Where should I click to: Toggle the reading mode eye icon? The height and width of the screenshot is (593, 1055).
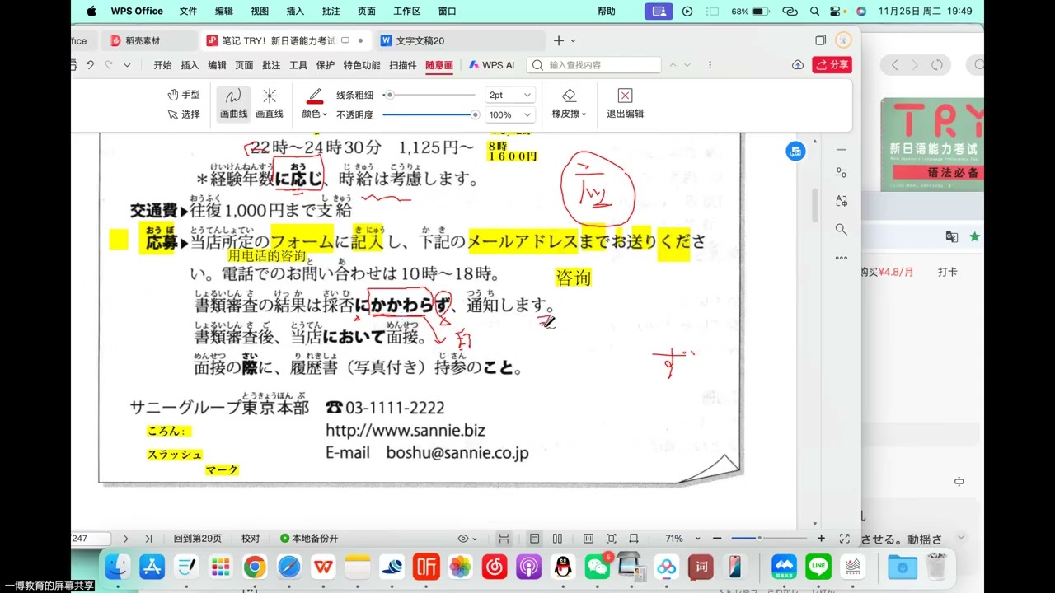pyautogui.click(x=463, y=539)
